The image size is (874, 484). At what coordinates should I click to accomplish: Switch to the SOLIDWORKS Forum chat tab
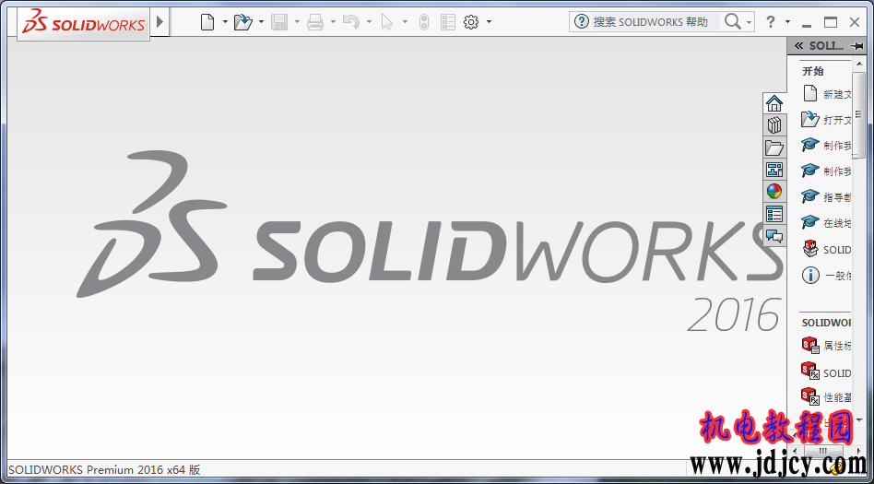coord(774,236)
